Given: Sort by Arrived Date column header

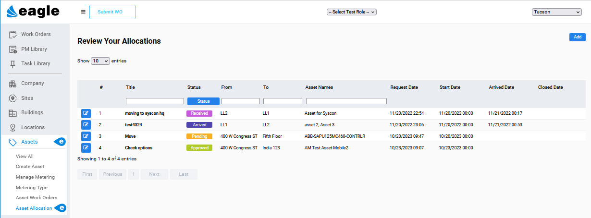Looking at the screenshot, I should (502, 87).
